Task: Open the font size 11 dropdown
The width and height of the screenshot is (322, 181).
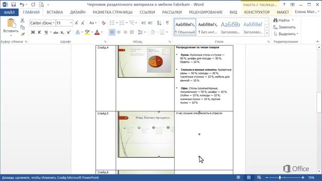Action: click(71, 23)
